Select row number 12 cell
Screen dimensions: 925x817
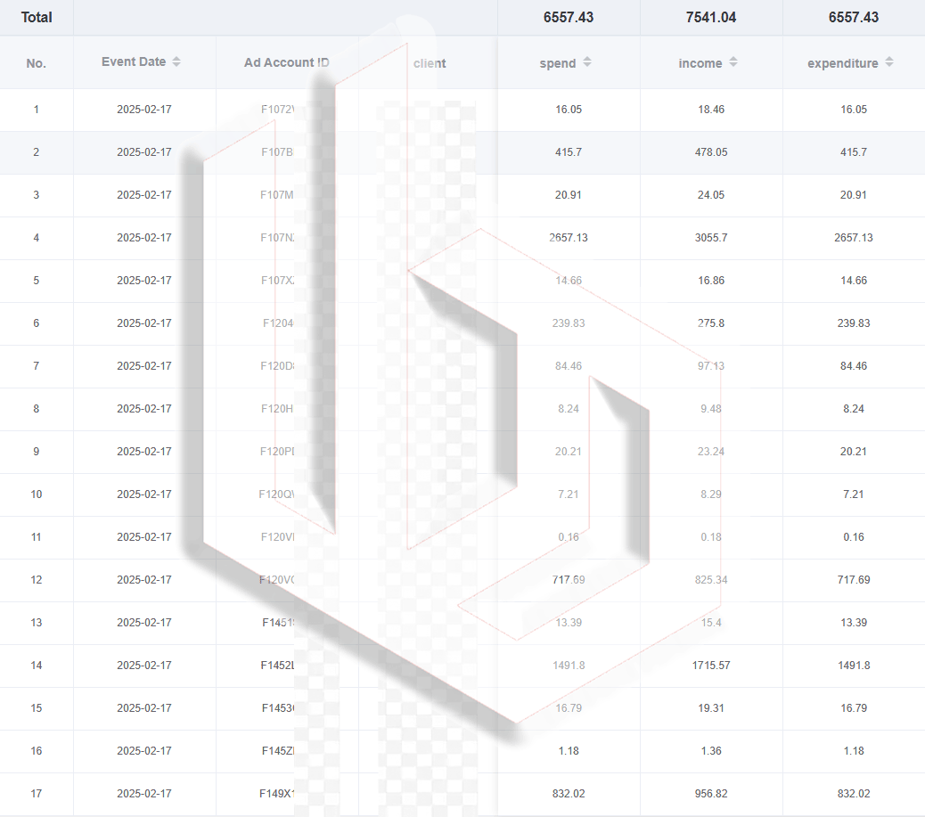(x=36, y=580)
